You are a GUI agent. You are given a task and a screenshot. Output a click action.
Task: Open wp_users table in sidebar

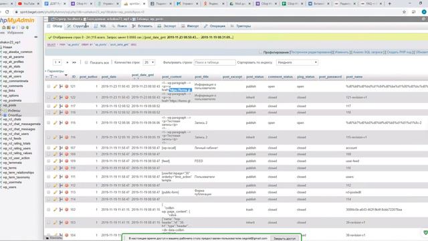(x=9, y=187)
